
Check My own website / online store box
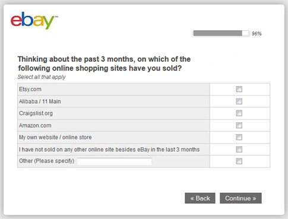pyautogui.click(x=239, y=137)
